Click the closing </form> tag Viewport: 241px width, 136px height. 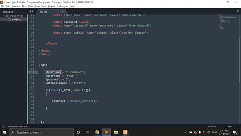click(x=51, y=43)
